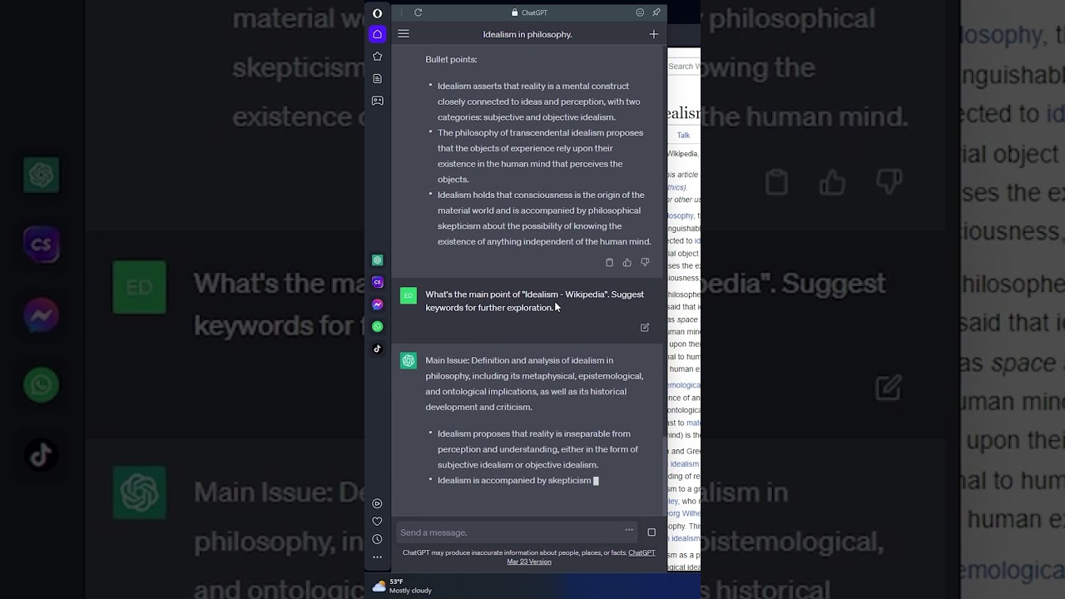Open the ChatGPT sidebar icon
1065x599 pixels.
(377, 260)
